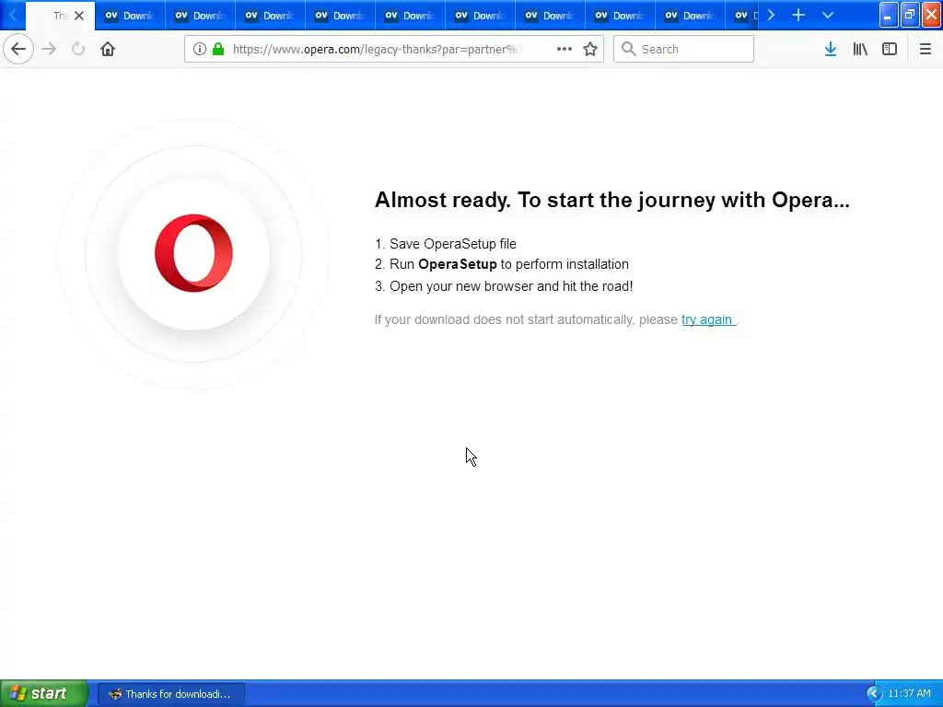Minimize the Firefox window
Screen dimensions: 943x707
pyautogui.click(x=889, y=15)
